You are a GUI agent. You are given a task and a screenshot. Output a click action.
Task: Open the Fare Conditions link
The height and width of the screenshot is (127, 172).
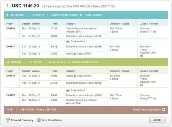coord(52,120)
